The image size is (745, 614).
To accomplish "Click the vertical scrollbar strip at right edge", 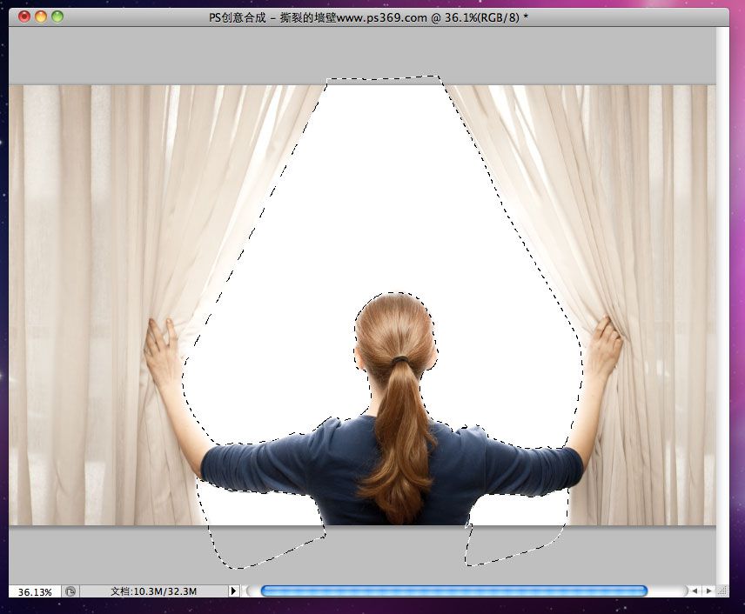I will 722,304.
